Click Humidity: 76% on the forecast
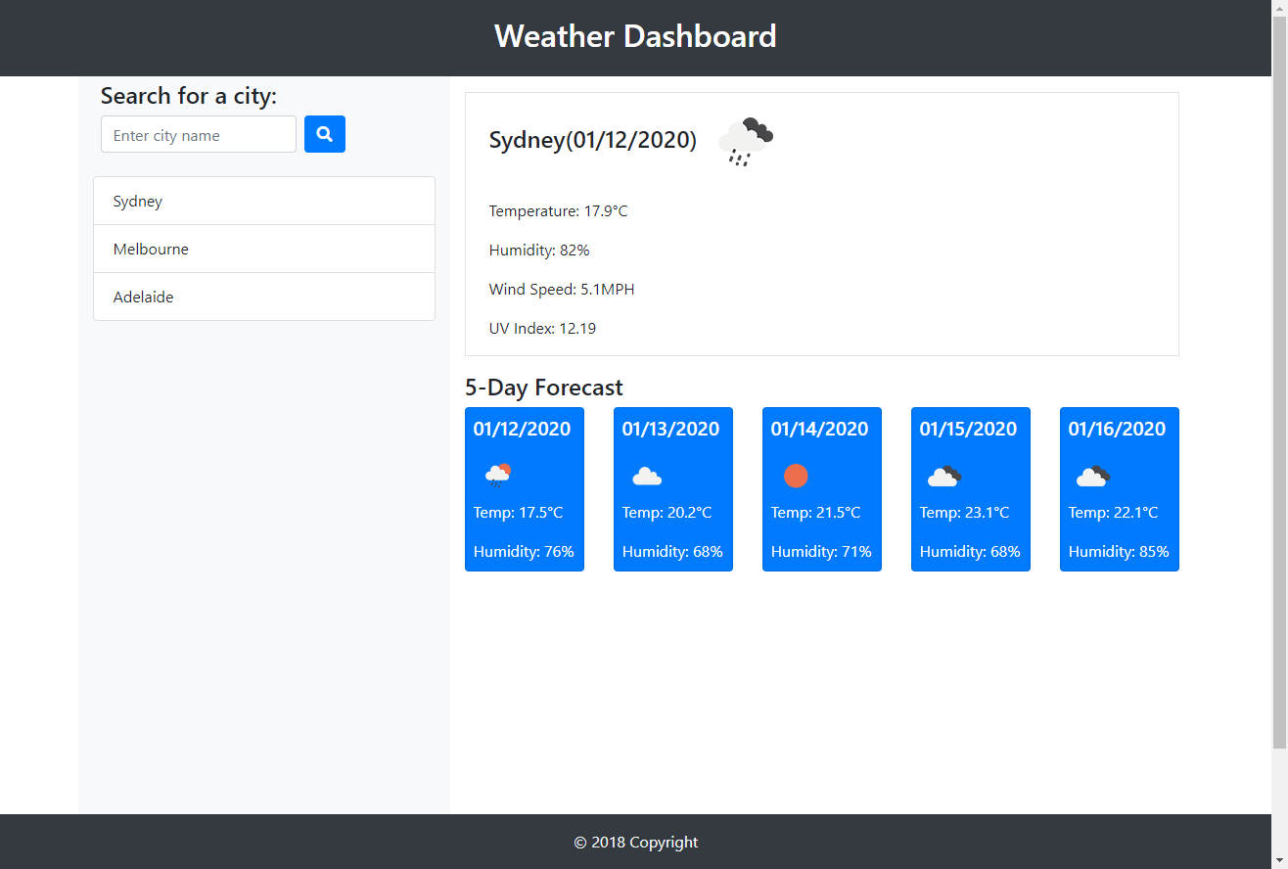Image resolution: width=1288 pixels, height=869 pixels. (x=524, y=551)
